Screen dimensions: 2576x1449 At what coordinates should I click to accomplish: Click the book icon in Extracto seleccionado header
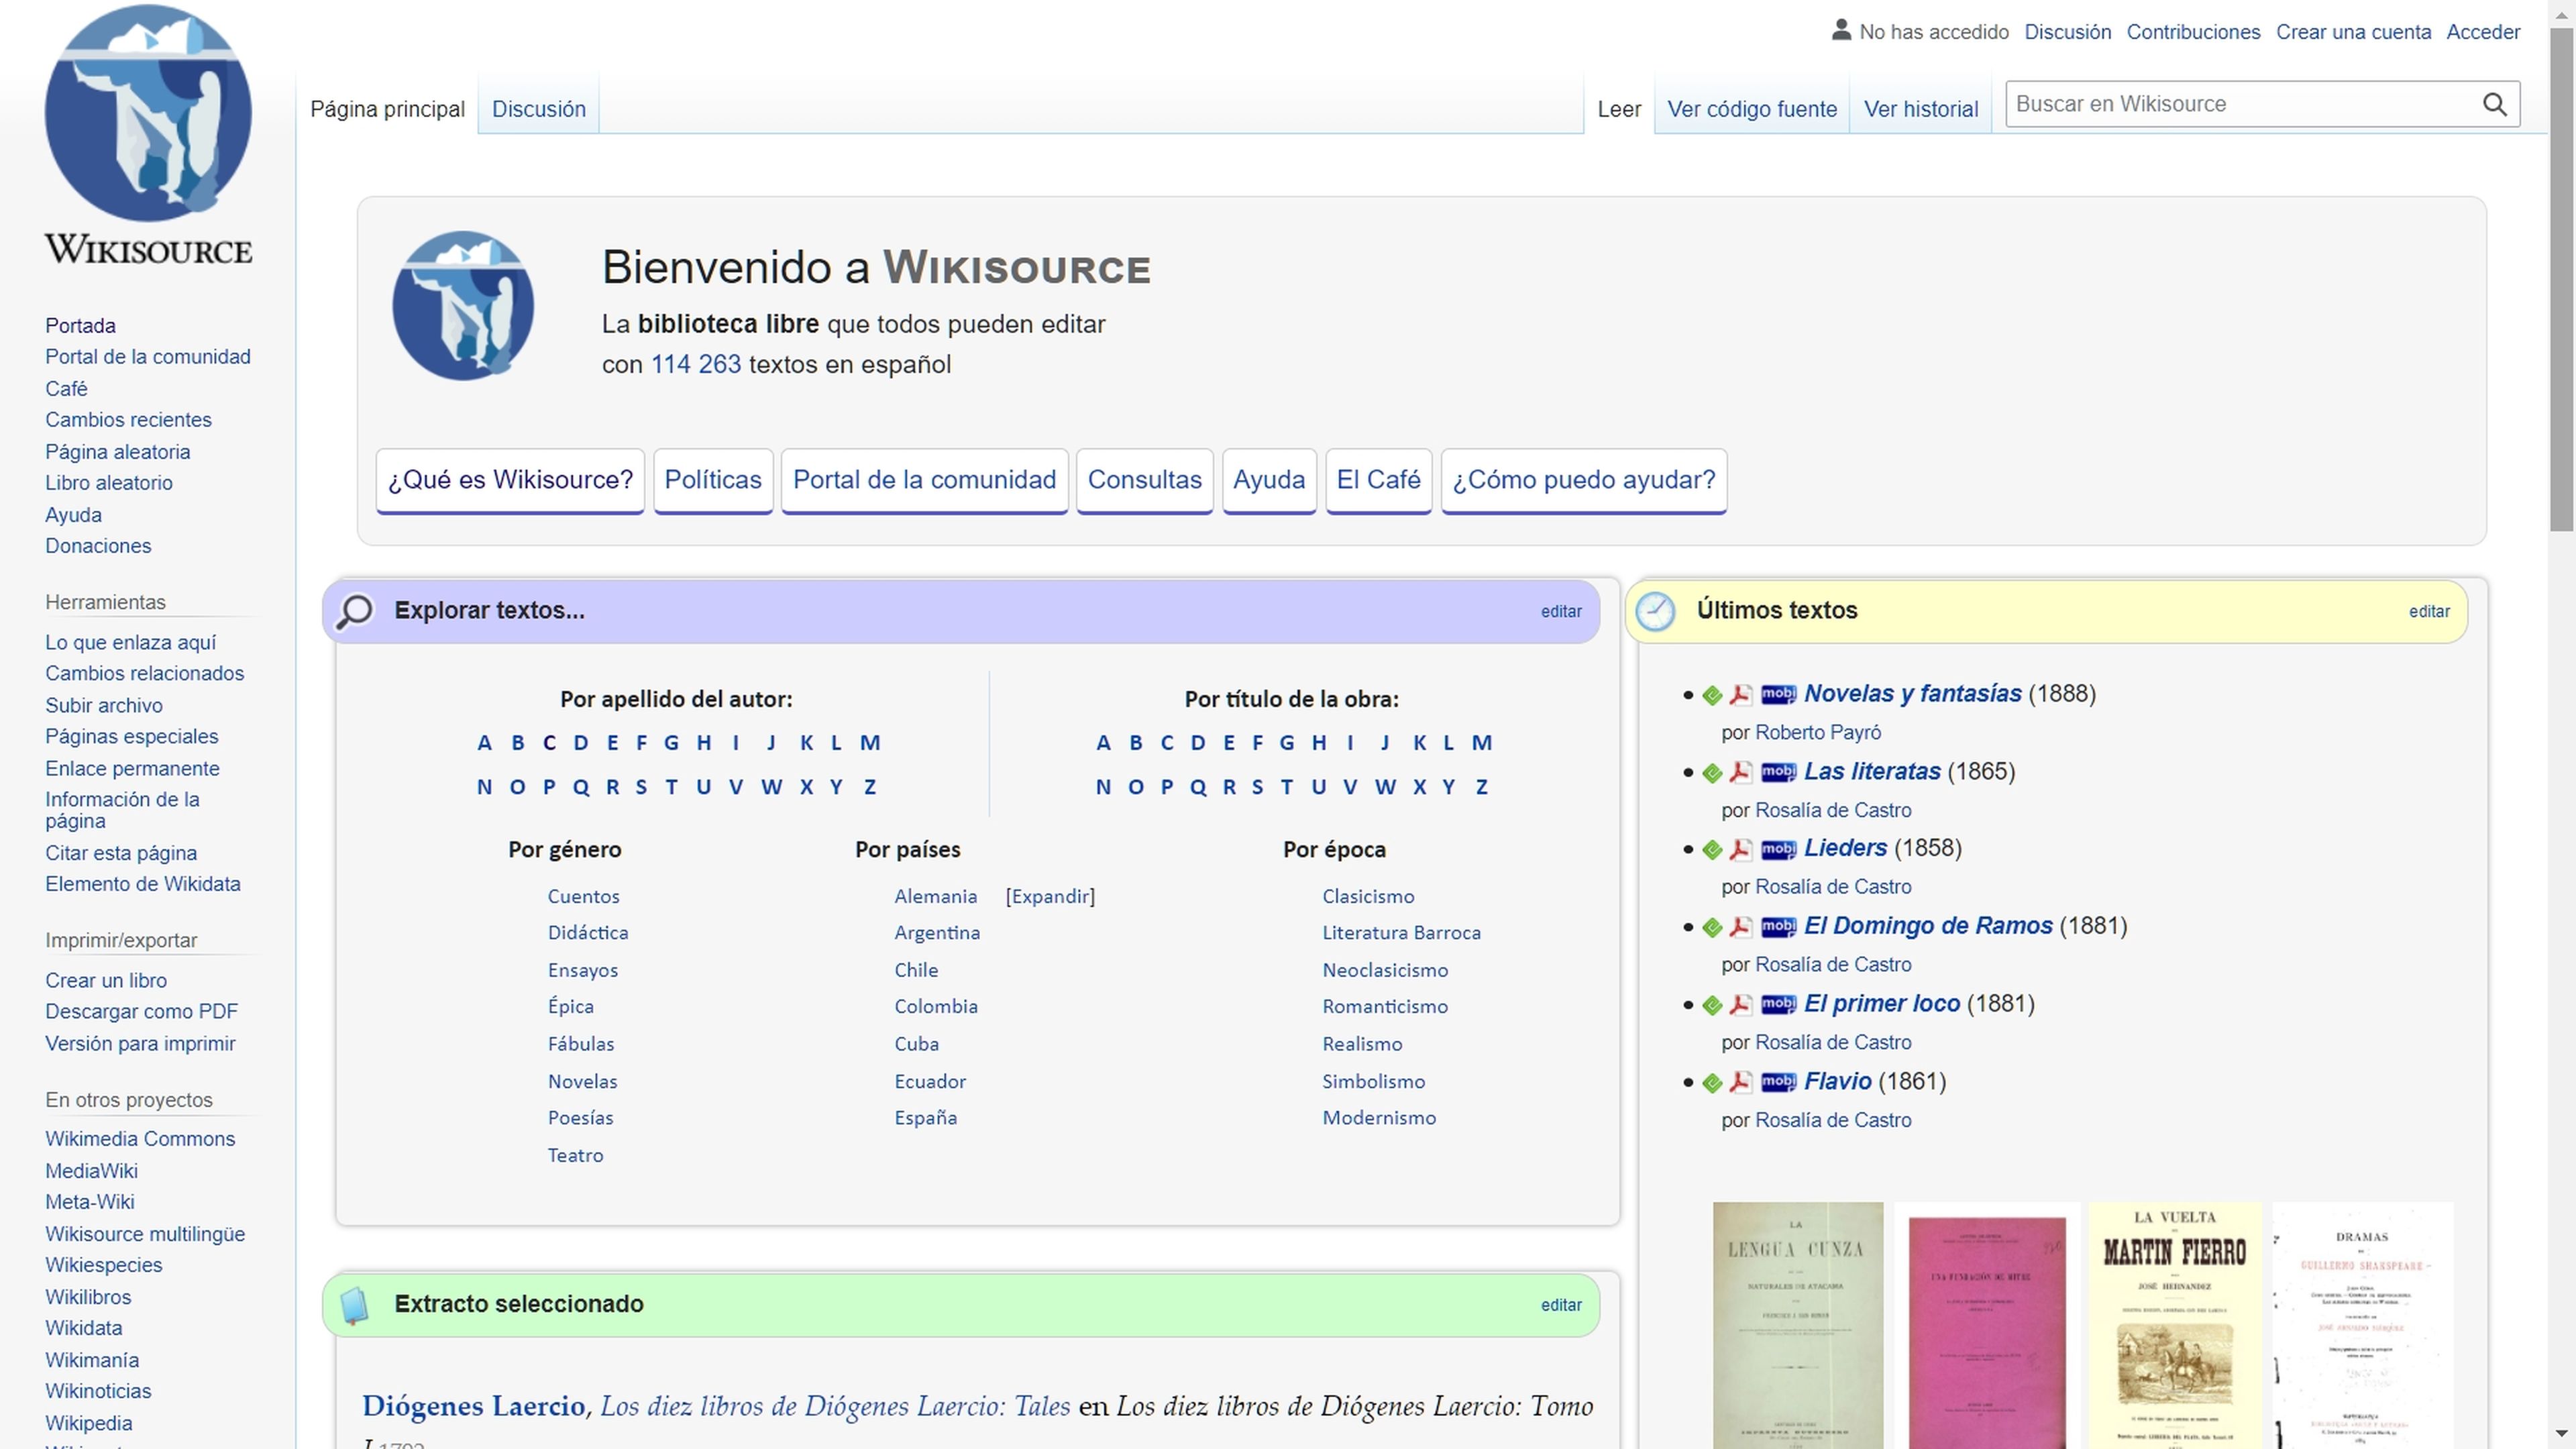click(x=354, y=1305)
